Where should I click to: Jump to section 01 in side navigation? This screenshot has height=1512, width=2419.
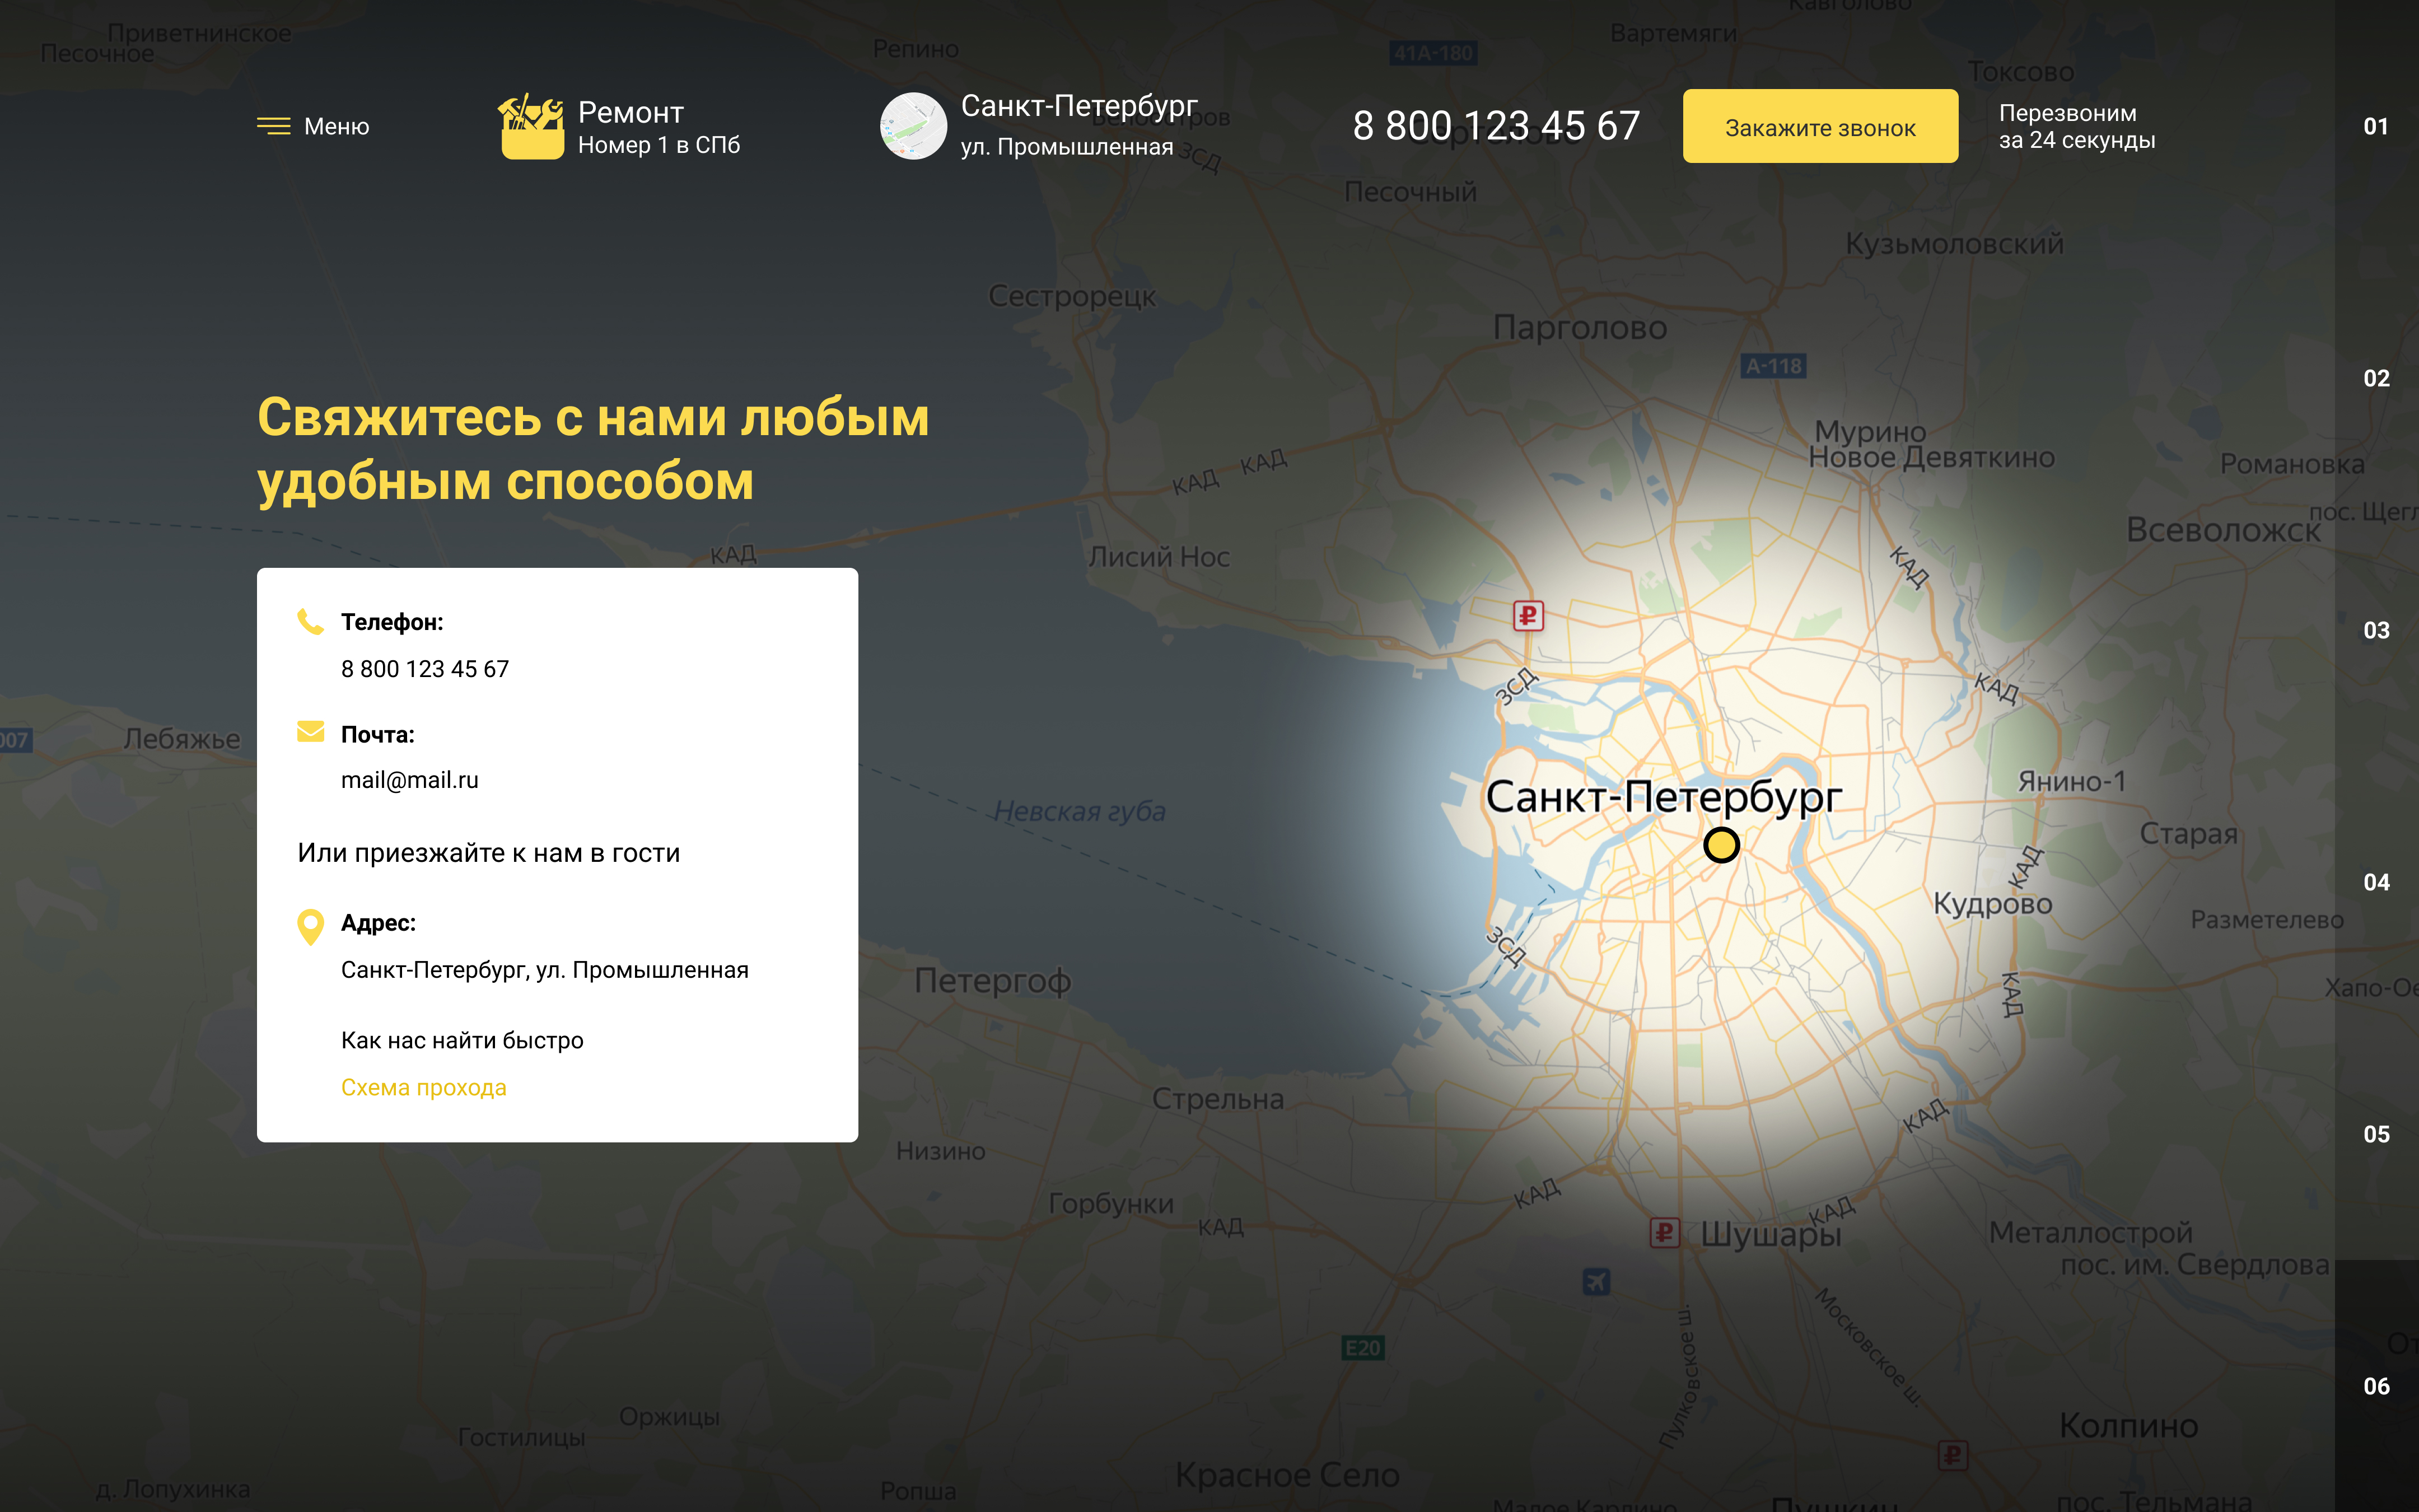coord(2376,126)
